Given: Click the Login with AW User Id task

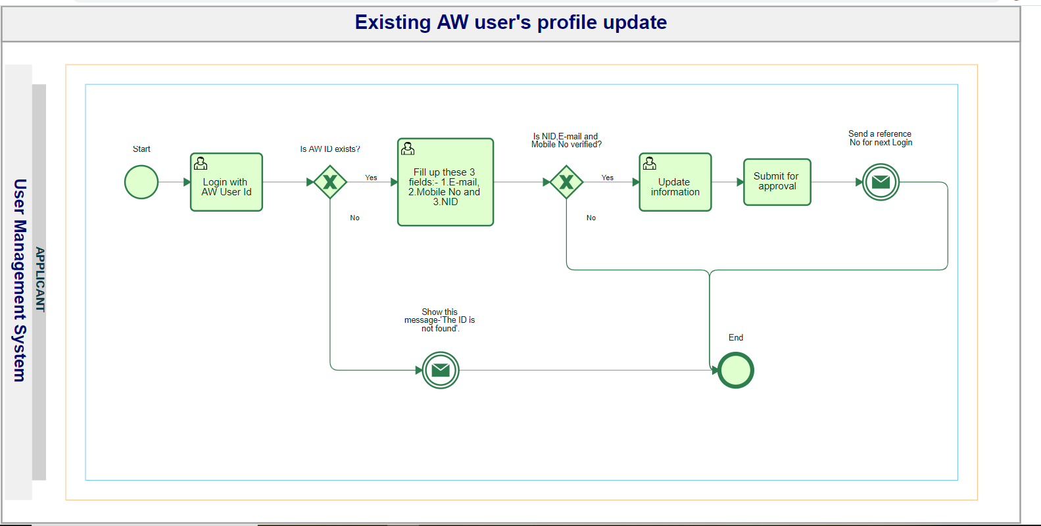Looking at the screenshot, I should [226, 182].
